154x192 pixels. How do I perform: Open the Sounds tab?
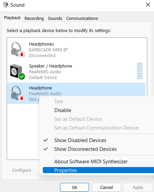pos(55,18)
